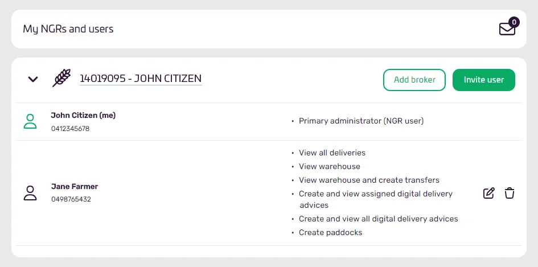The height and width of the screenshot is (267, 538).
Task: Click the Primary administrator (NGR user) role
Action: (362, 121)
